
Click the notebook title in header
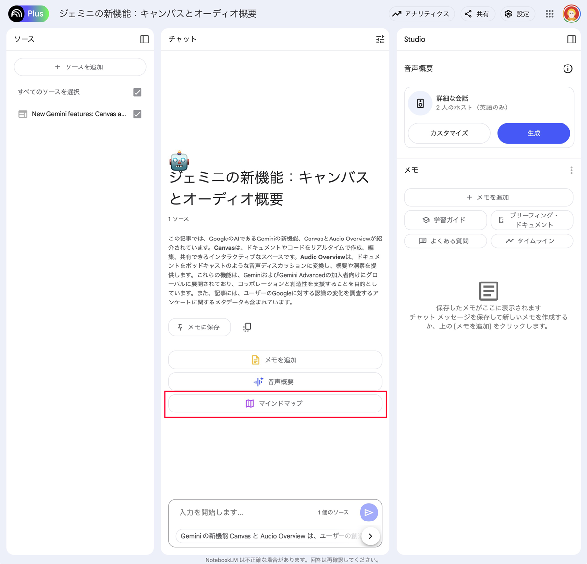point(158,14)
